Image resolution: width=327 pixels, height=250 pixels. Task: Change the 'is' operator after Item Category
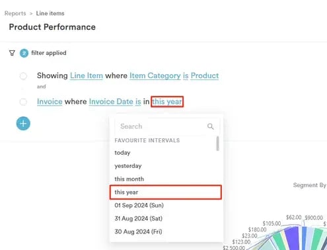click(186, 75)
